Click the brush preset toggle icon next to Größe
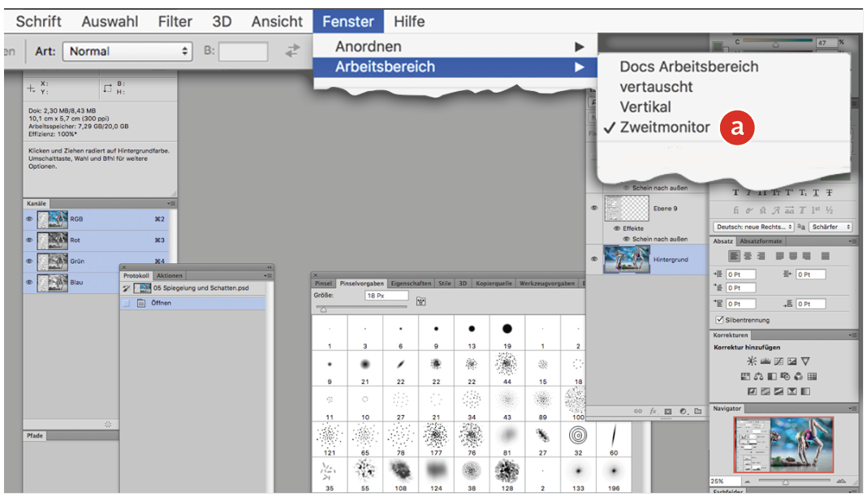Image resolution: width=867 pixels, height=497 pixels. click(x=421, y=301)
